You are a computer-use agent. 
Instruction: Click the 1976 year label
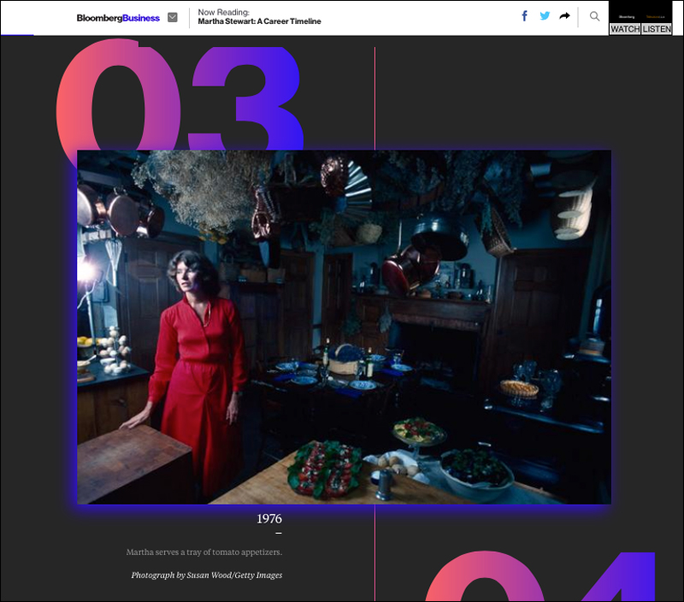[x=269, y=519]
